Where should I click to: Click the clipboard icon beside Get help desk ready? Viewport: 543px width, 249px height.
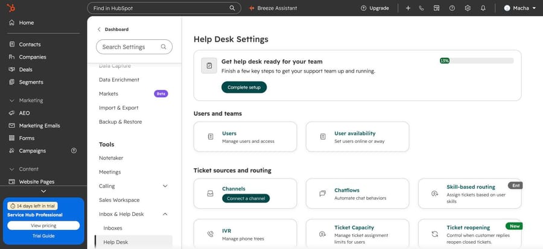[209, 65]
